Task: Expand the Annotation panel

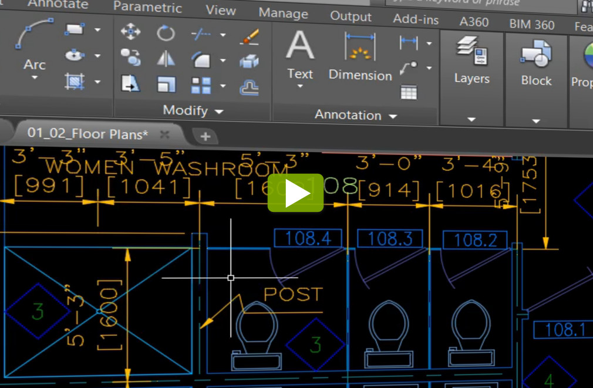Action: click(x=393, y=116)
